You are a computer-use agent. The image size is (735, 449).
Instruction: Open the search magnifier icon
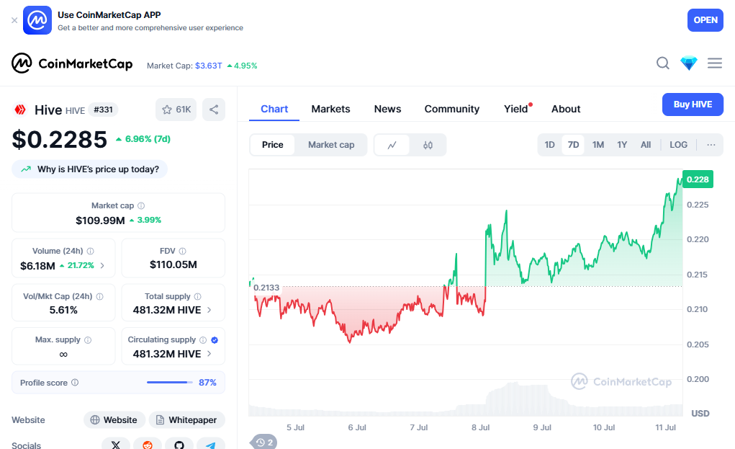tap(663, 63)
